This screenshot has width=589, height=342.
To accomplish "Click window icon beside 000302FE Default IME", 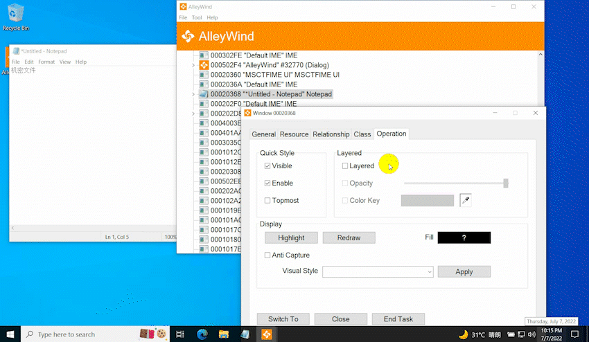I will (204, 55).
